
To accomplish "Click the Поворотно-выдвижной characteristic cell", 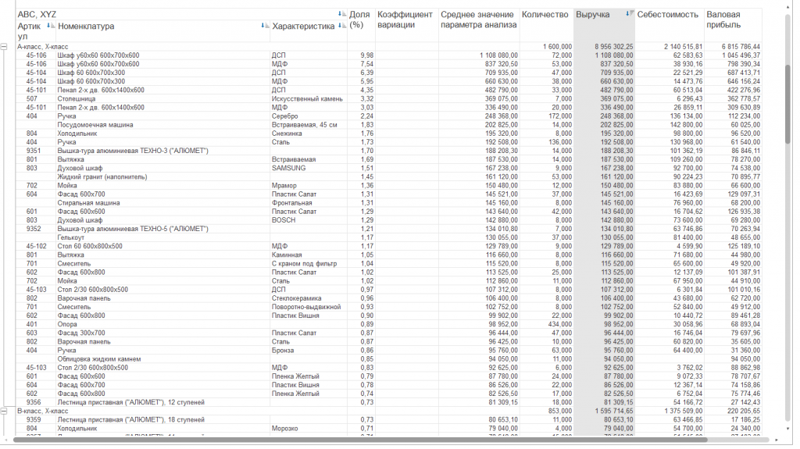I will coord(306,307).
